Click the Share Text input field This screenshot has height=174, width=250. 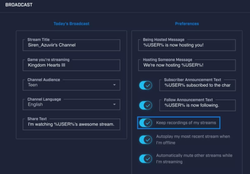(x=71, y=124)
